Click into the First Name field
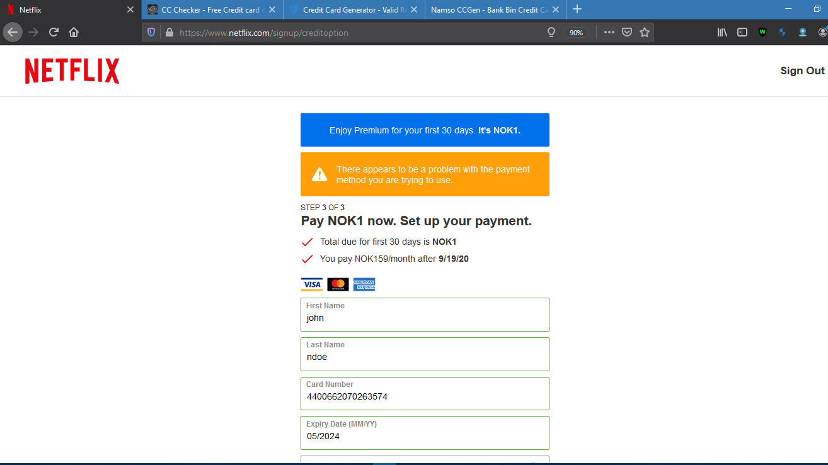Viewport: 828px width, 465px height. pyautogui.click(x=425, y=318)
